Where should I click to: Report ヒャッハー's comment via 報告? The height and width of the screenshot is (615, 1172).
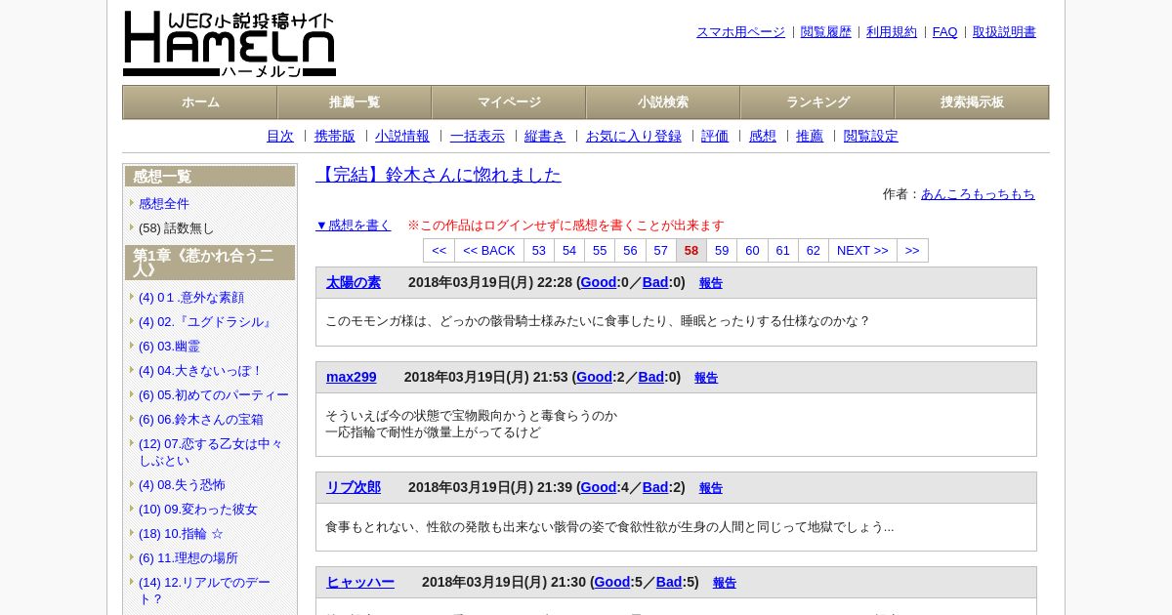(725, 583)
